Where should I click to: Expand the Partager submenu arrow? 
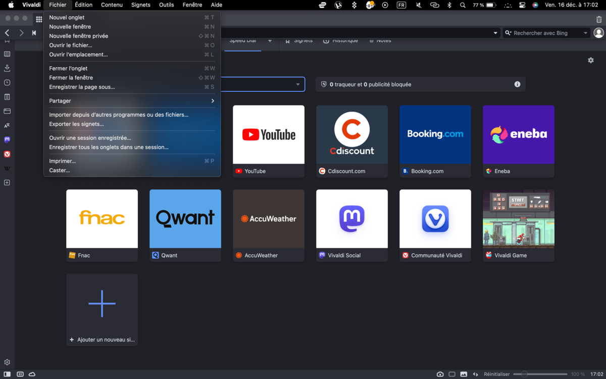pos(213,101)
